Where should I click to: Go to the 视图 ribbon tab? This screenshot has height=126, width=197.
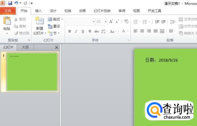[x=136, y=11]
